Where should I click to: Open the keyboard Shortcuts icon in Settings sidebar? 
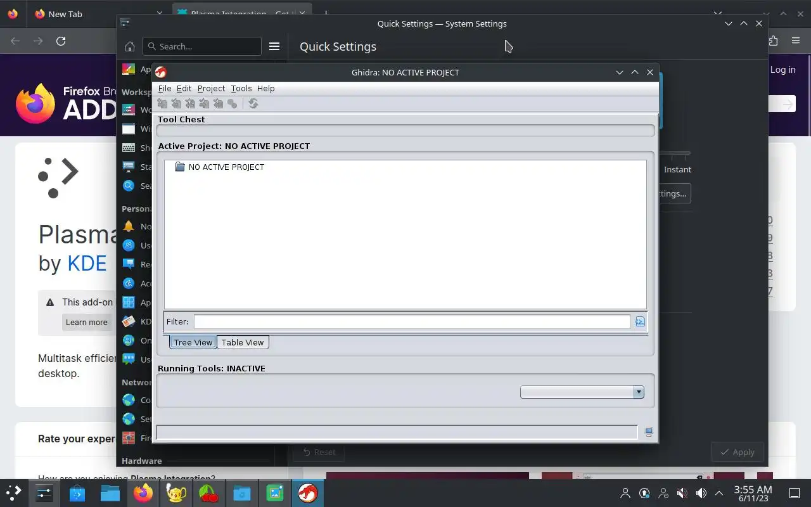pos(129,148)
